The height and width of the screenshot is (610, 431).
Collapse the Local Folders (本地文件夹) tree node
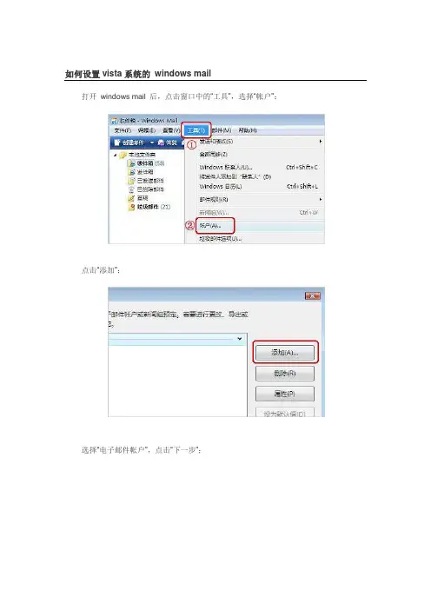[116, 155]
